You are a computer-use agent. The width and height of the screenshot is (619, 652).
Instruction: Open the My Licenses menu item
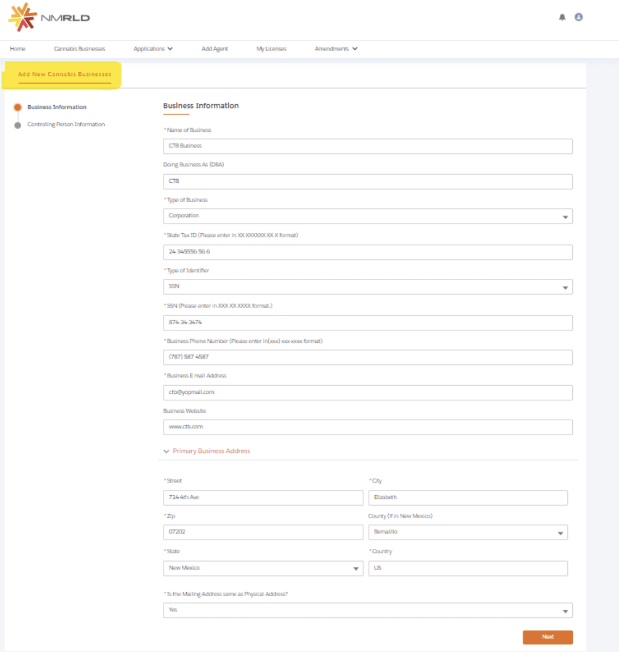[271, 49]
